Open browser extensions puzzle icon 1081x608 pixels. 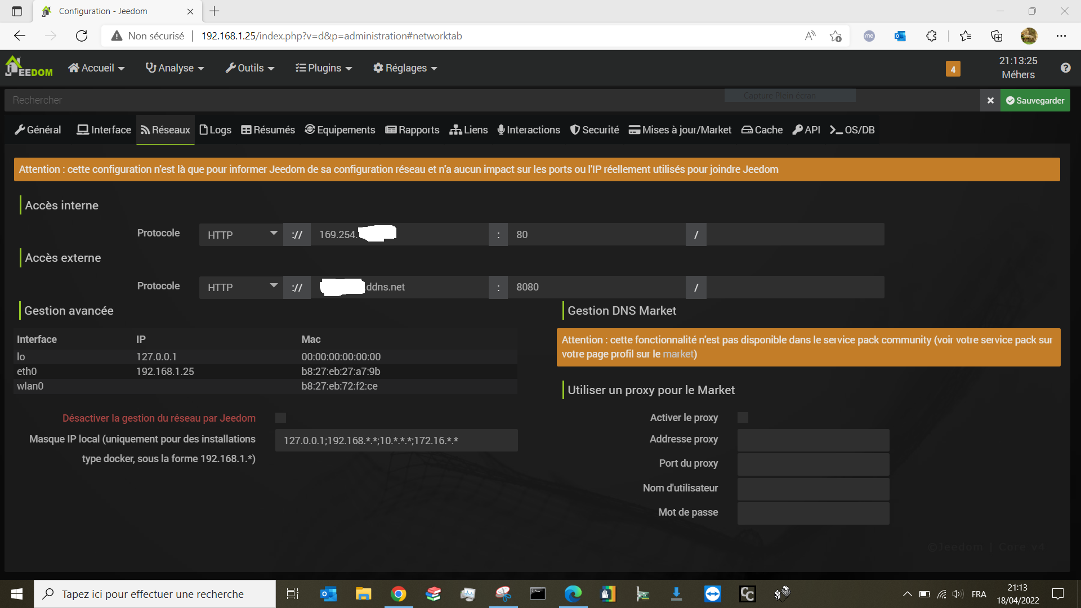931,36
